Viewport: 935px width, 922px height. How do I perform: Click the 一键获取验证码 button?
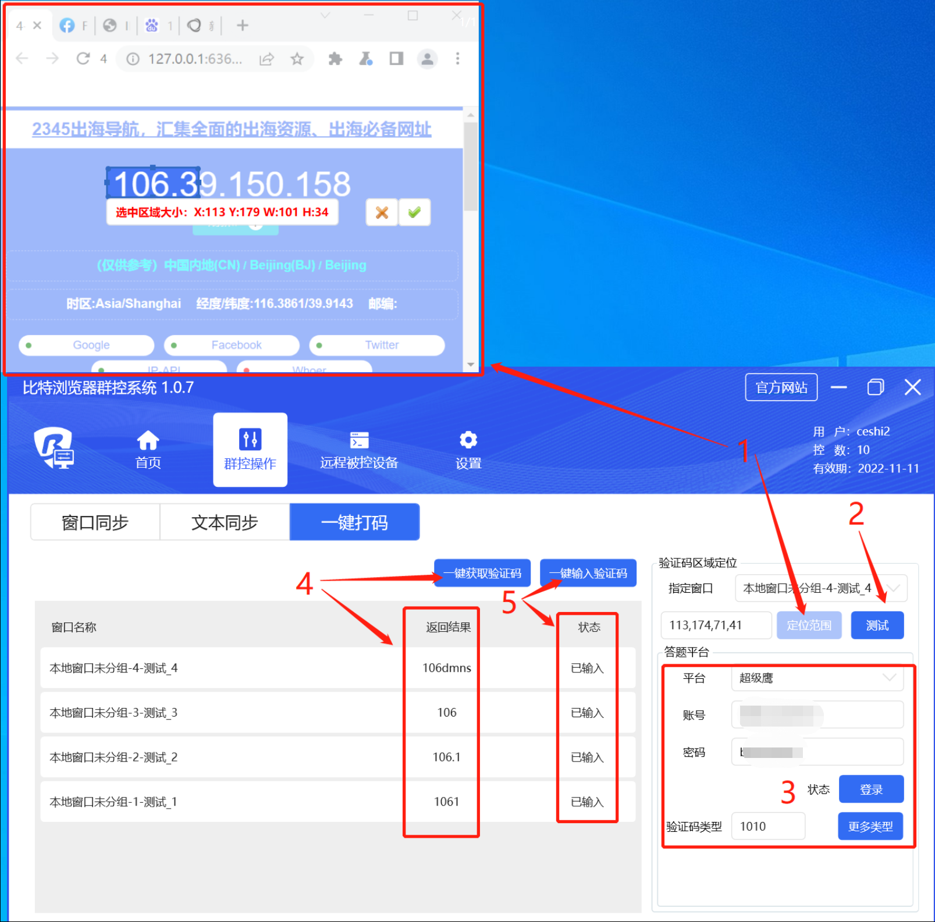482,574
